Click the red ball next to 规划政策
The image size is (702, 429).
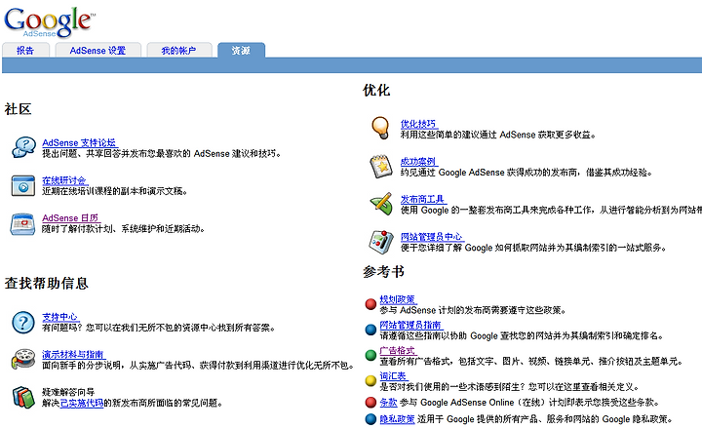point(370,304)
